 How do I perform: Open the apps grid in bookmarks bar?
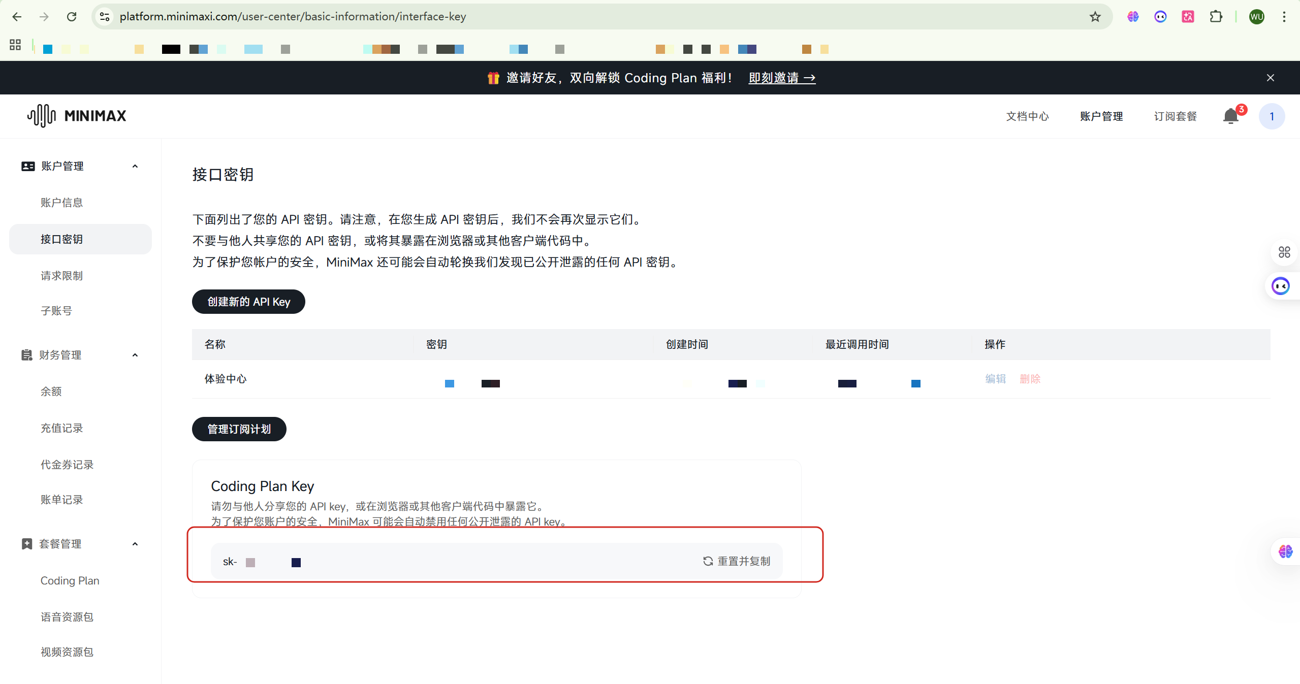[x=15, y=45]
